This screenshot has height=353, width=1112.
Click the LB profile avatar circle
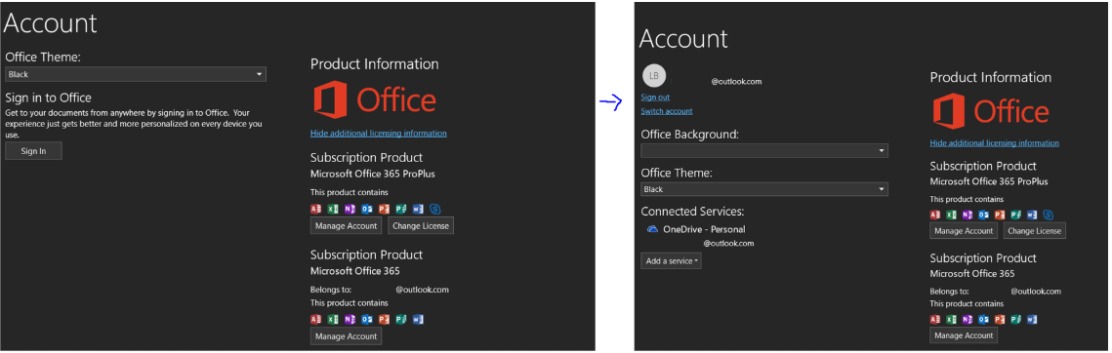coord(653,76)
